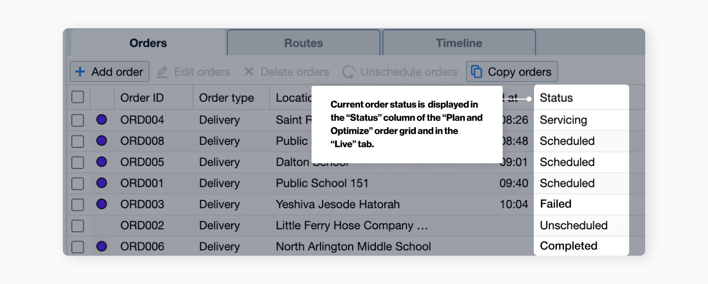Check the box for order ORD004
The height and width of the screenshot is (284, 708).
point(77,120)
